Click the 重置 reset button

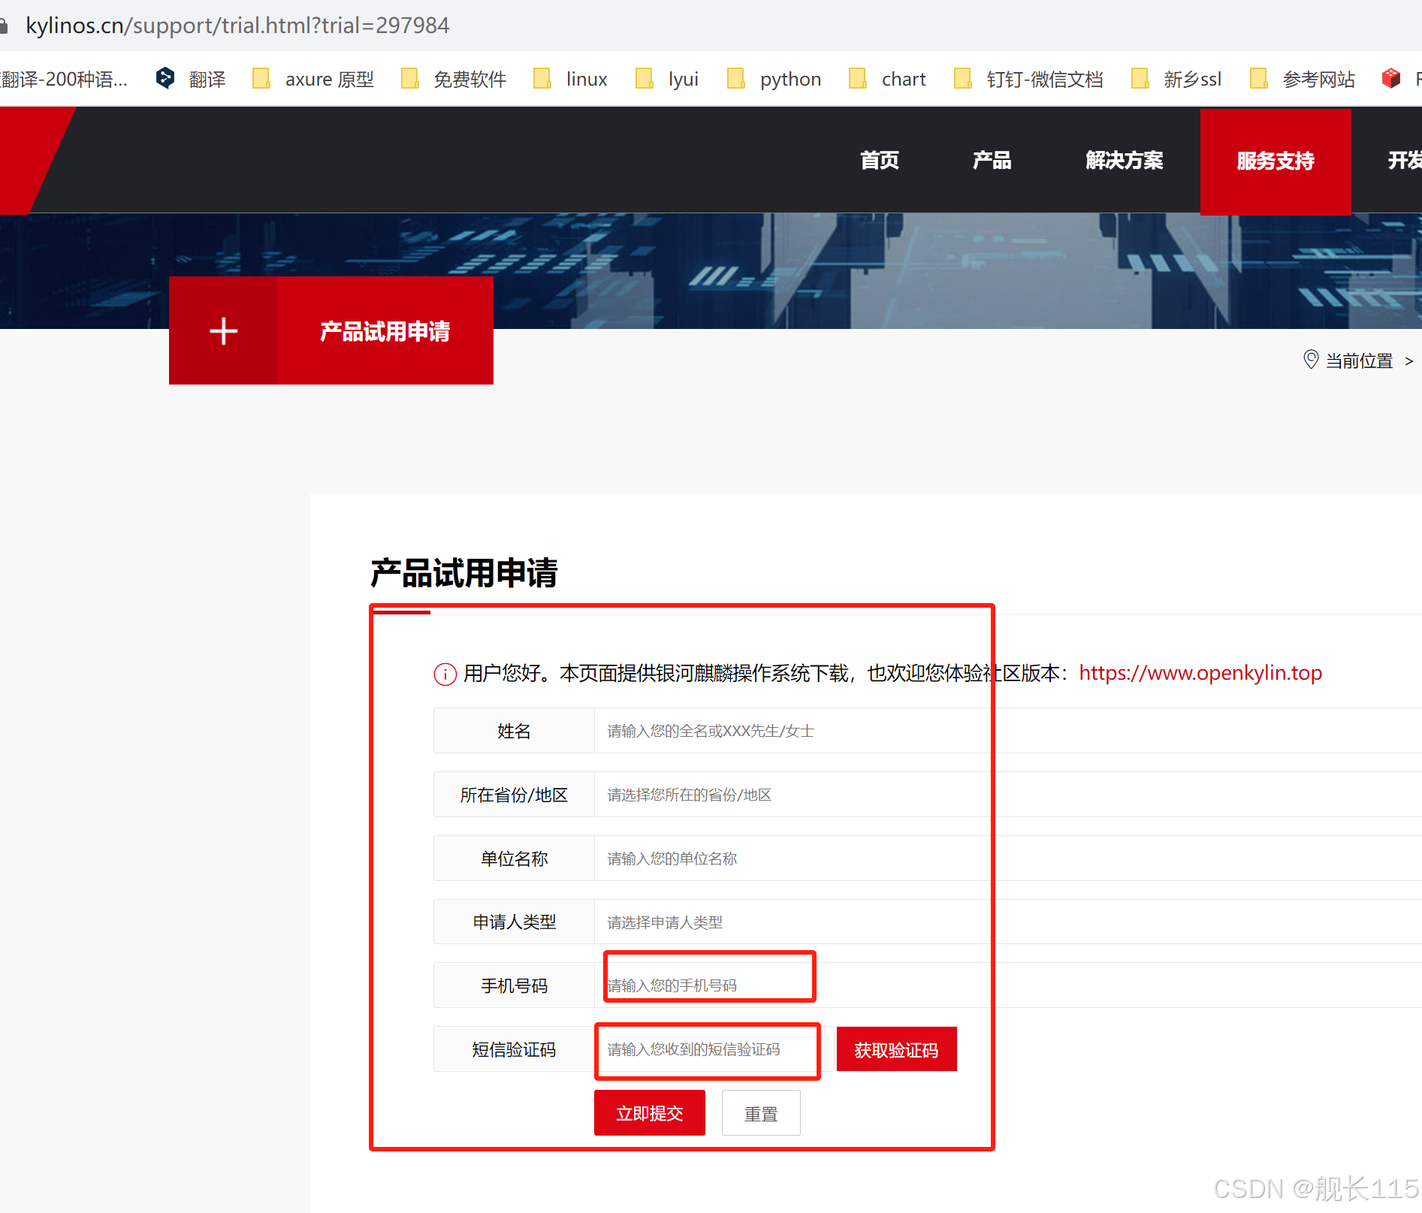coord(761,1113)
